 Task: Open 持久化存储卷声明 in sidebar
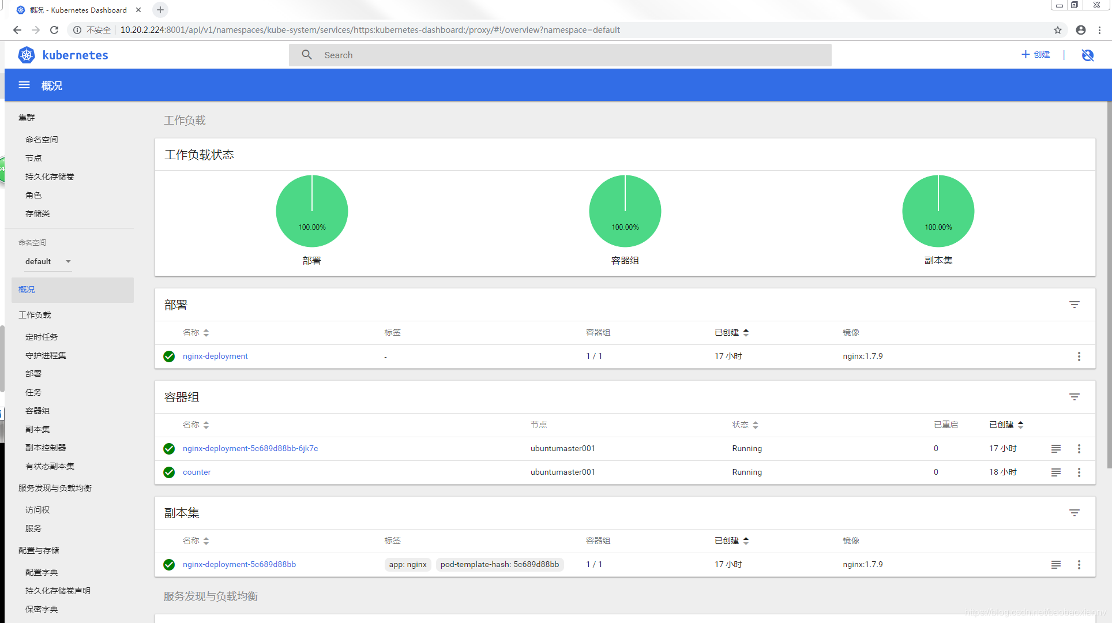click(58, 591)
